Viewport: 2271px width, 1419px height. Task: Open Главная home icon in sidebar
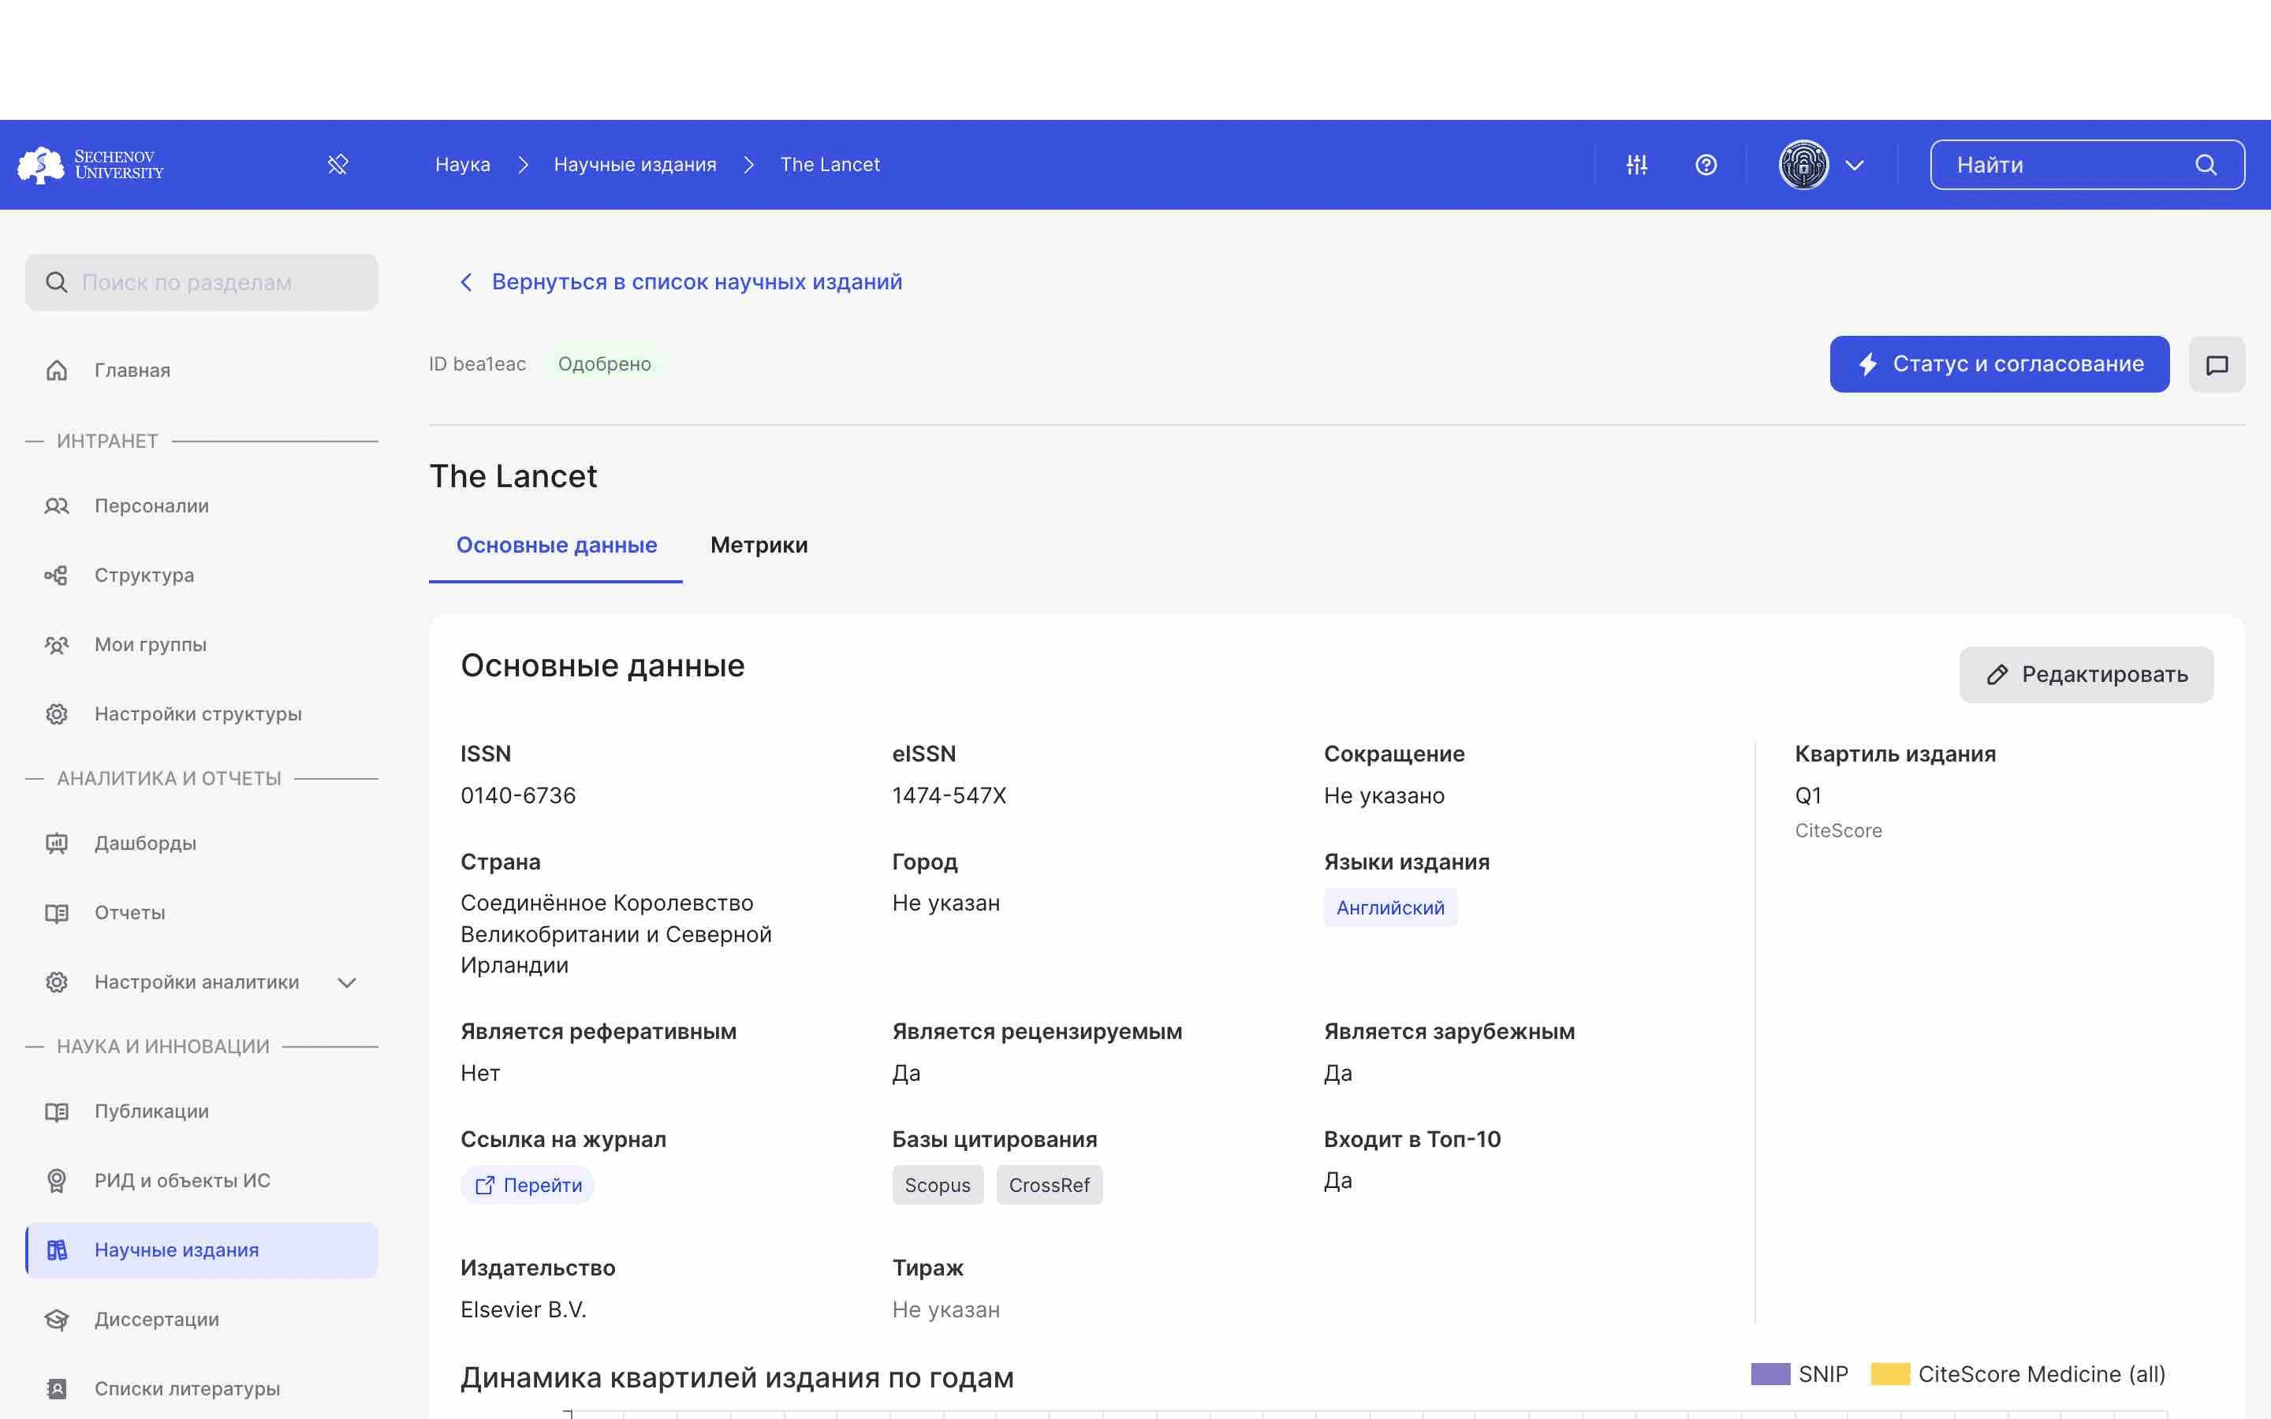56,370
